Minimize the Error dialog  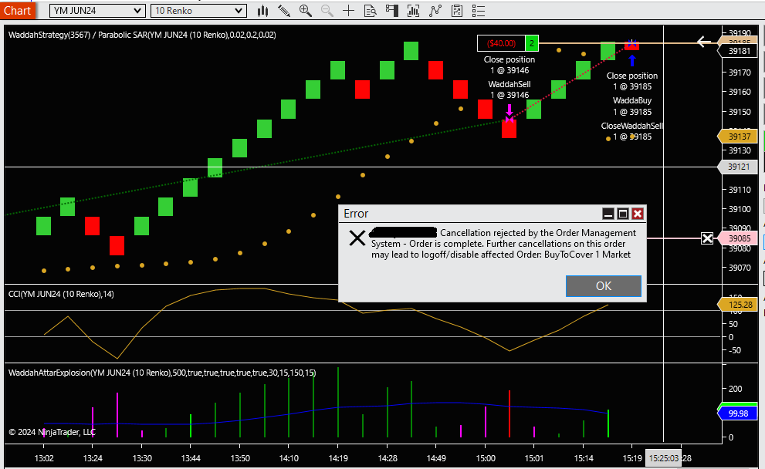click(608, 214)
